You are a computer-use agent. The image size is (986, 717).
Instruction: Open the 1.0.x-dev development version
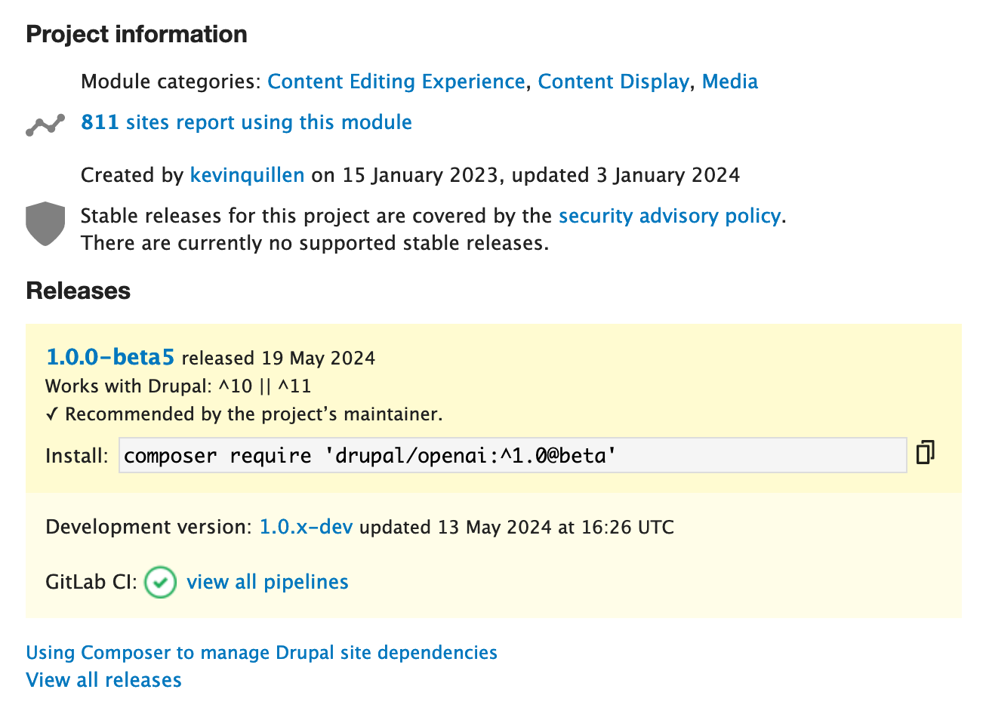306,527
